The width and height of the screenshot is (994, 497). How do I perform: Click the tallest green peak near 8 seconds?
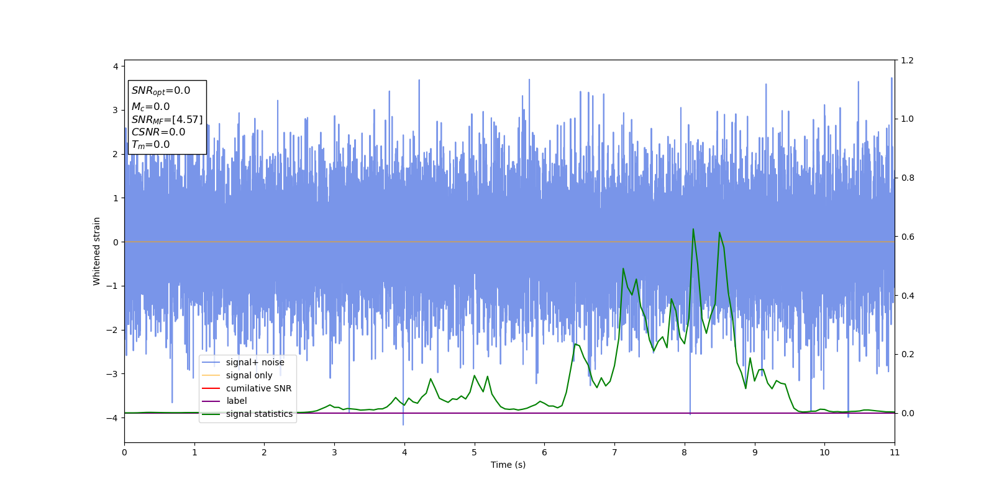[693, 229]
